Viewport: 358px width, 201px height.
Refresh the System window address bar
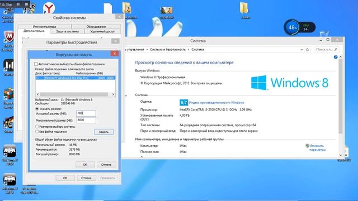coord(307,50)
